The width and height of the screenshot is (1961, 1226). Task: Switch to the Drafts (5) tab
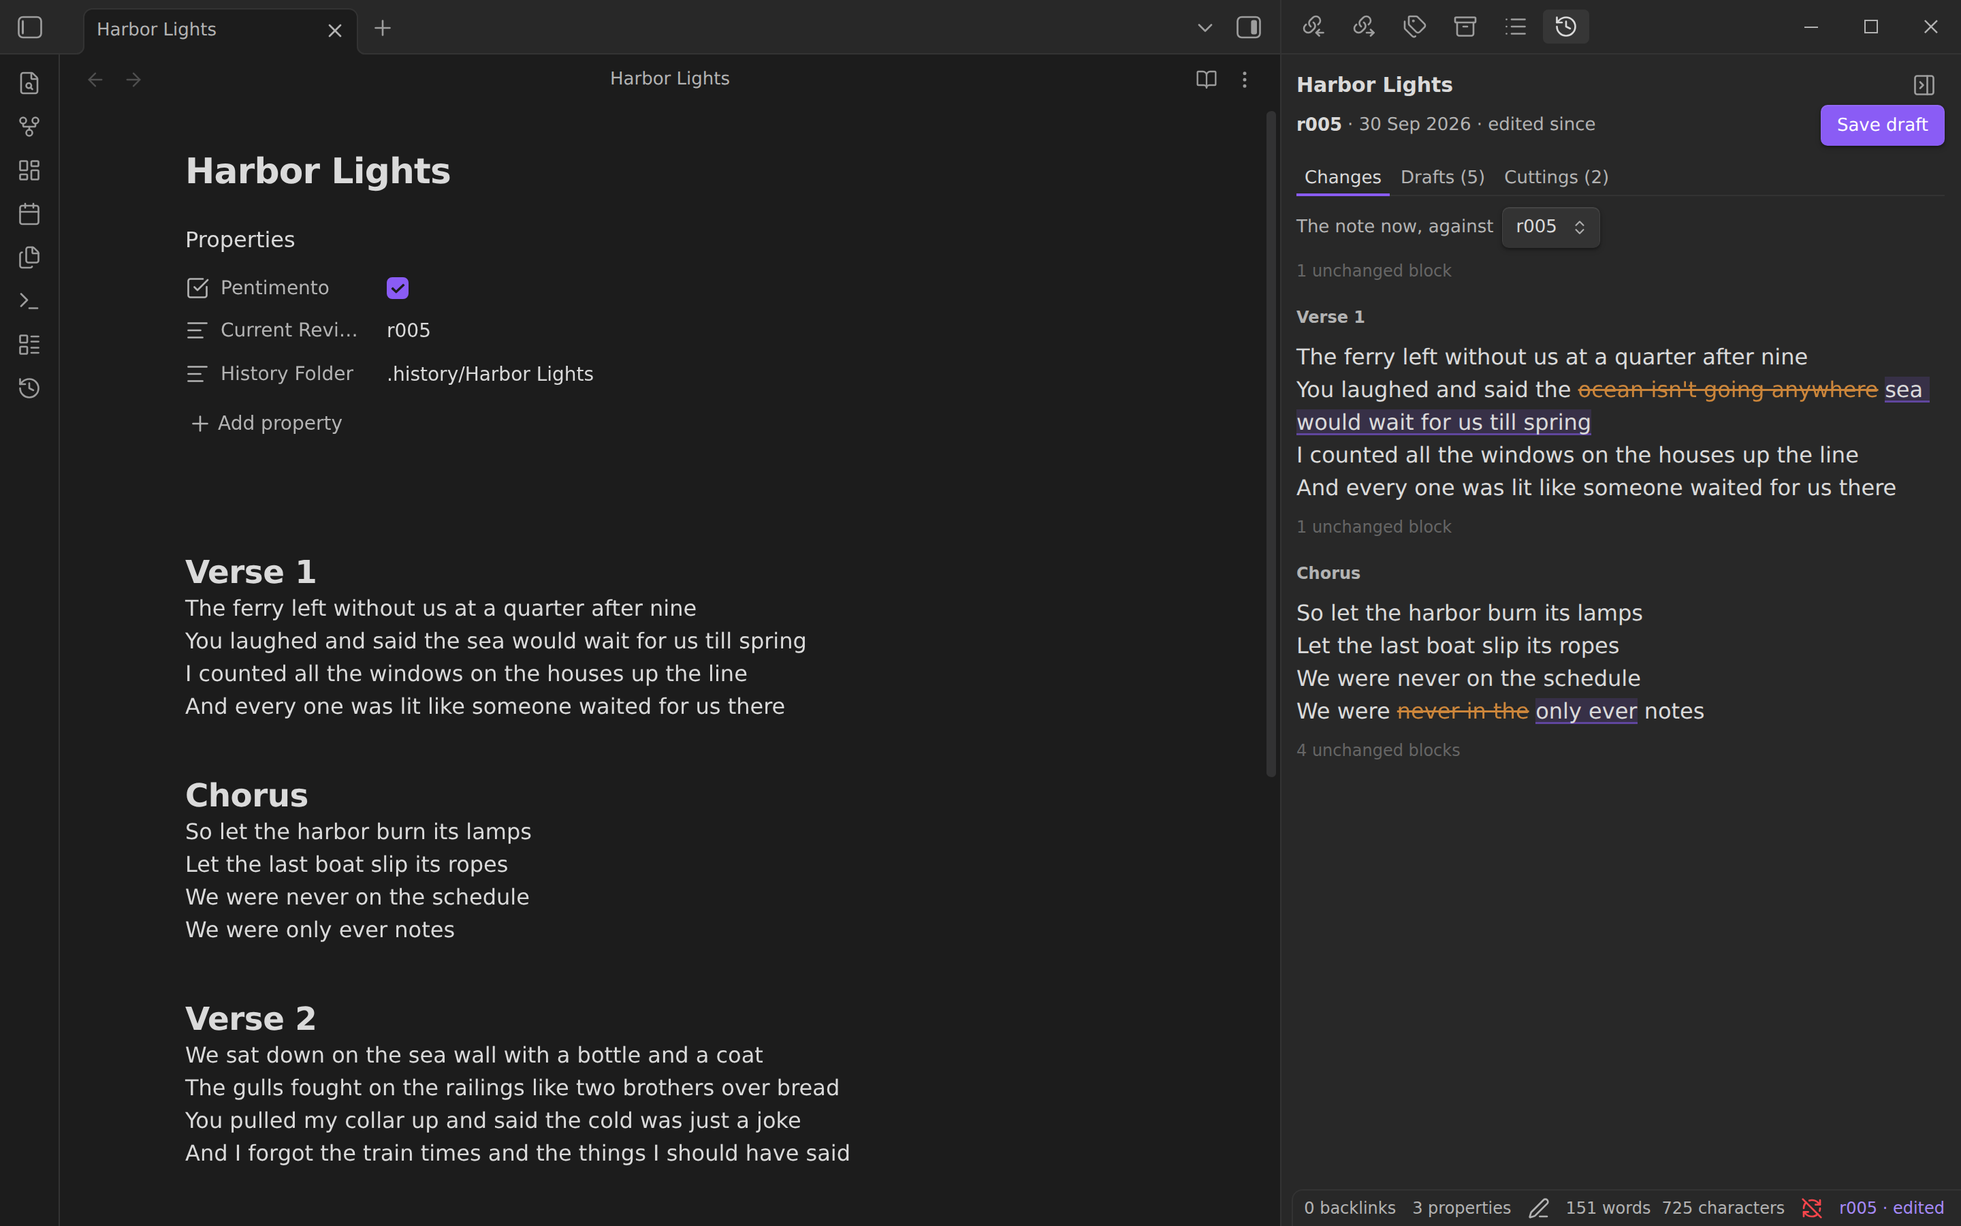[1442, 178]
